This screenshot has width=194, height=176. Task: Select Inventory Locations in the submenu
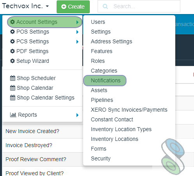(114, 139)
